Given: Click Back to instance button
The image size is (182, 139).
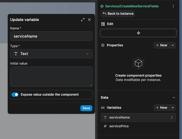Looking at the screenshot, I should (118, 14).
